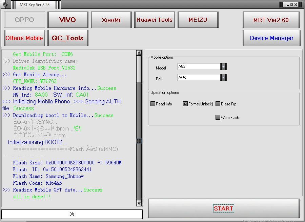Click the 0% progress bar
The image size is (305, 222).
pos(72,214)
